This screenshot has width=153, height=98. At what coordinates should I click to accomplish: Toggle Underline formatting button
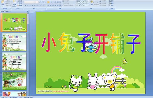pyautogui.click(x=30, y=6)
